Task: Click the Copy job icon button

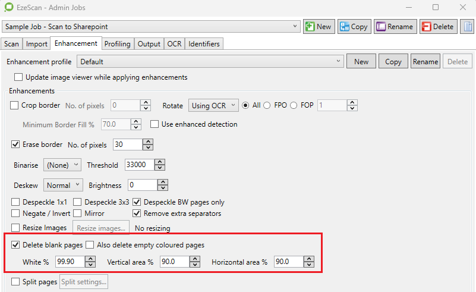Action: [354, 27]
